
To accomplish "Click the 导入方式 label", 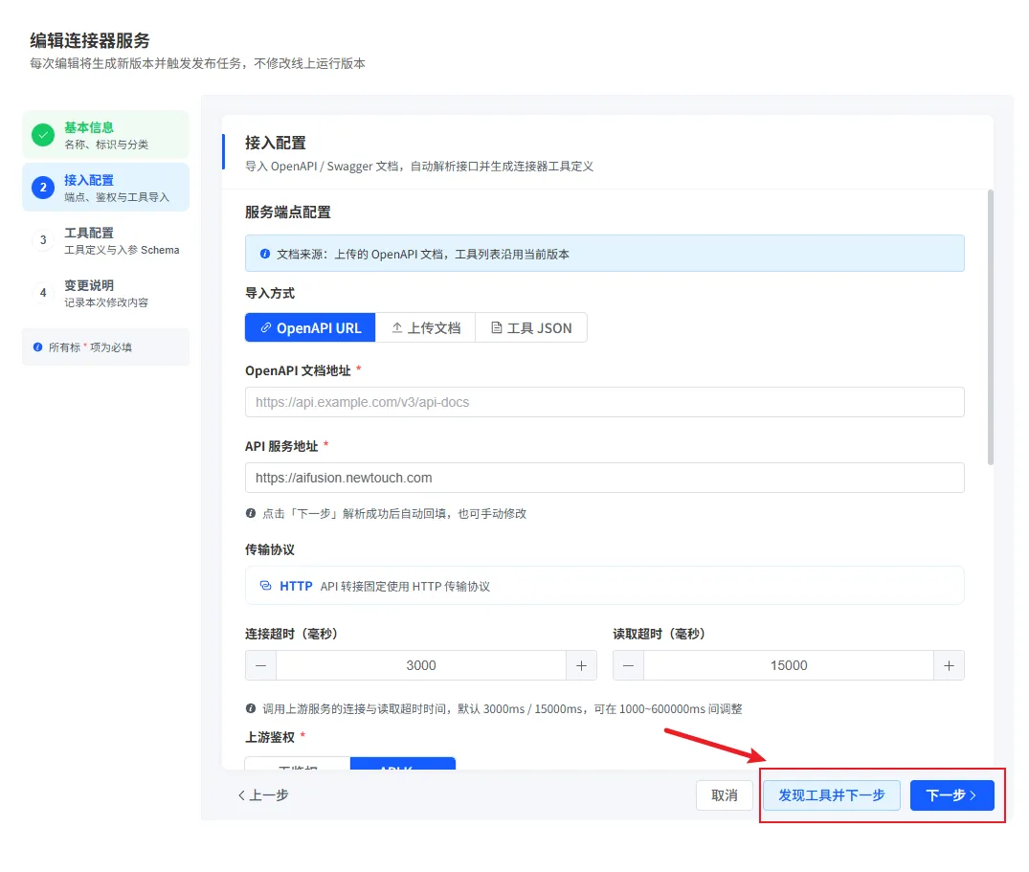I will (270, 293).
